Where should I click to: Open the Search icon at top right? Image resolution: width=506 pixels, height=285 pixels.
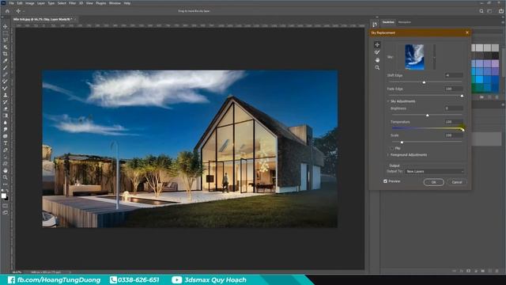tap(481, 11)
